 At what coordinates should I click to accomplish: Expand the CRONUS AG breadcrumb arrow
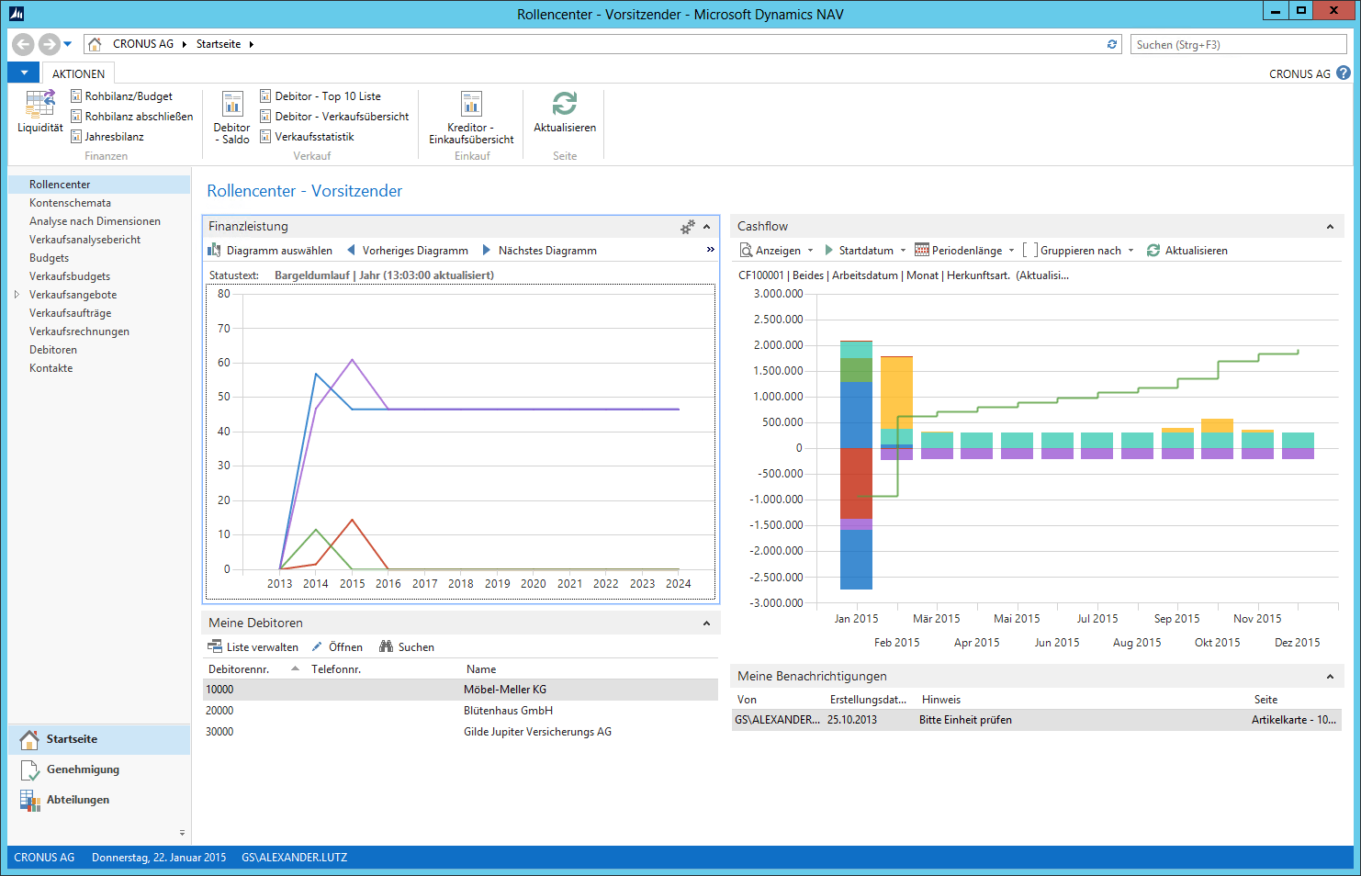(185, 44)
